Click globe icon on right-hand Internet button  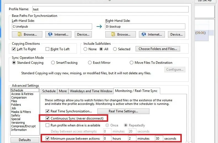tap(144, 34)
